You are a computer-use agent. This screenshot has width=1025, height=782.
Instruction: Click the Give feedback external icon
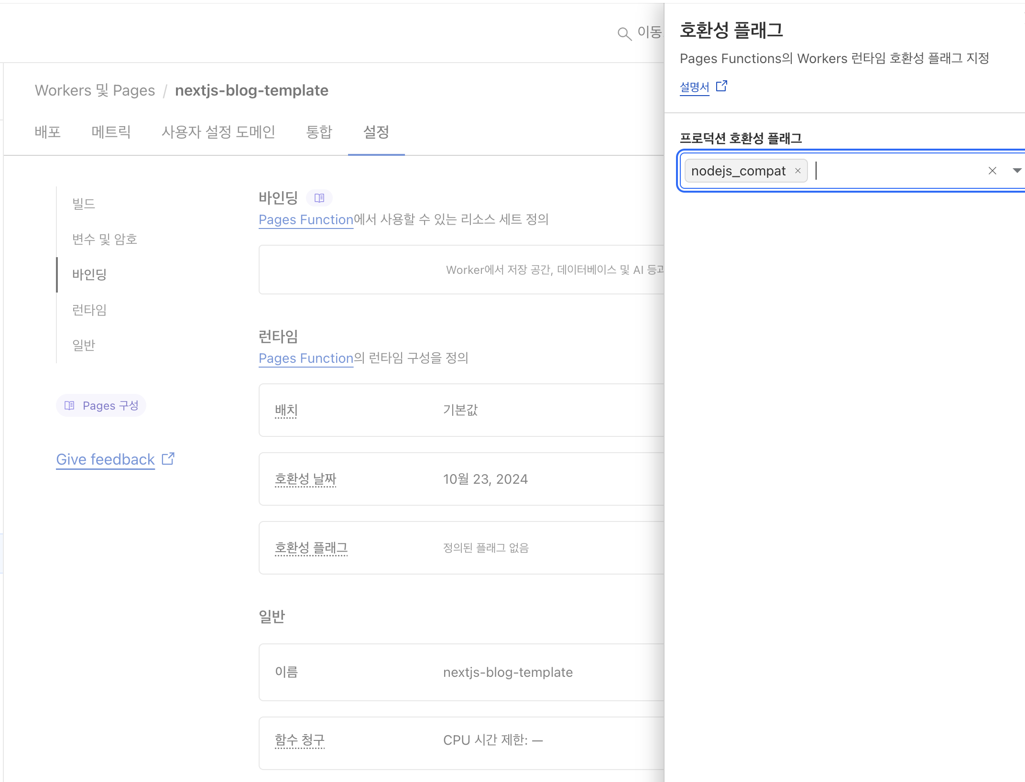168,459
